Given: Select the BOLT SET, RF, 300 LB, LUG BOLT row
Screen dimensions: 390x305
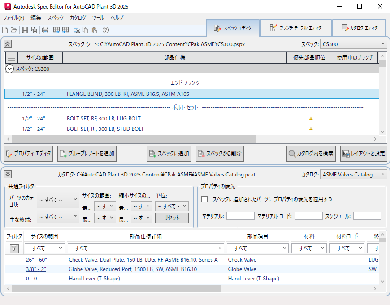Looking at the screenshot, I should (191, 119).
